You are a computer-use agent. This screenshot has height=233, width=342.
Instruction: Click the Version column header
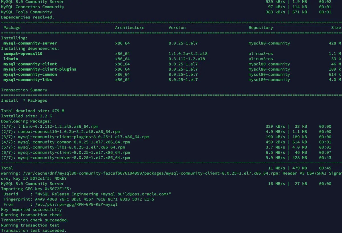pos(177,28)
